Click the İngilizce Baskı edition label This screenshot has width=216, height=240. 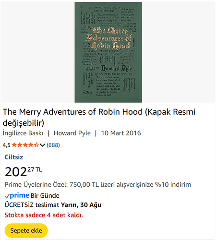pos(23,133)
